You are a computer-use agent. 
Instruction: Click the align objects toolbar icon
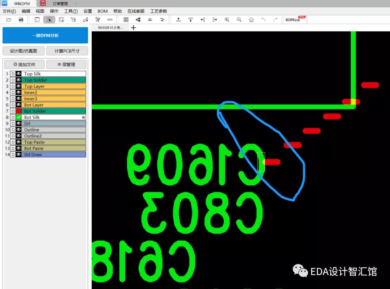pos(98,20)
